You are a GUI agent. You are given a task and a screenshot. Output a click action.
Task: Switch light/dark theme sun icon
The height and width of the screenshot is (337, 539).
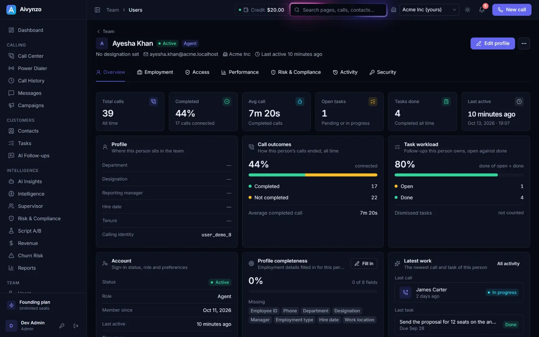tap(468, 10)
